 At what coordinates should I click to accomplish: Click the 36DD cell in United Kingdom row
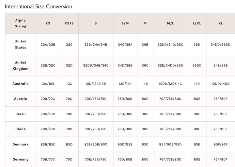197,65
